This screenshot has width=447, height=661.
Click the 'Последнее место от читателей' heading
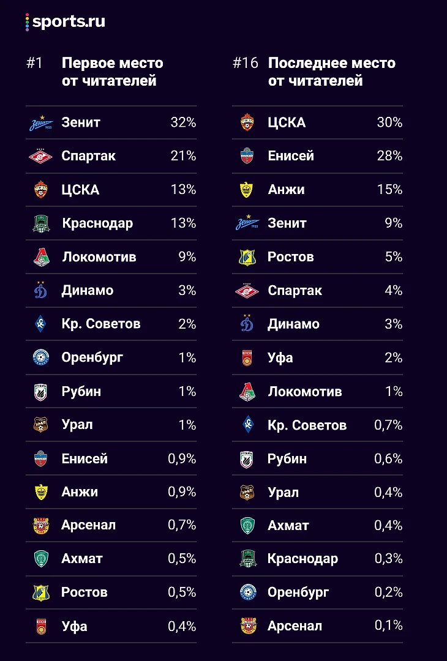pyautogui.click(x=331, y=72)
